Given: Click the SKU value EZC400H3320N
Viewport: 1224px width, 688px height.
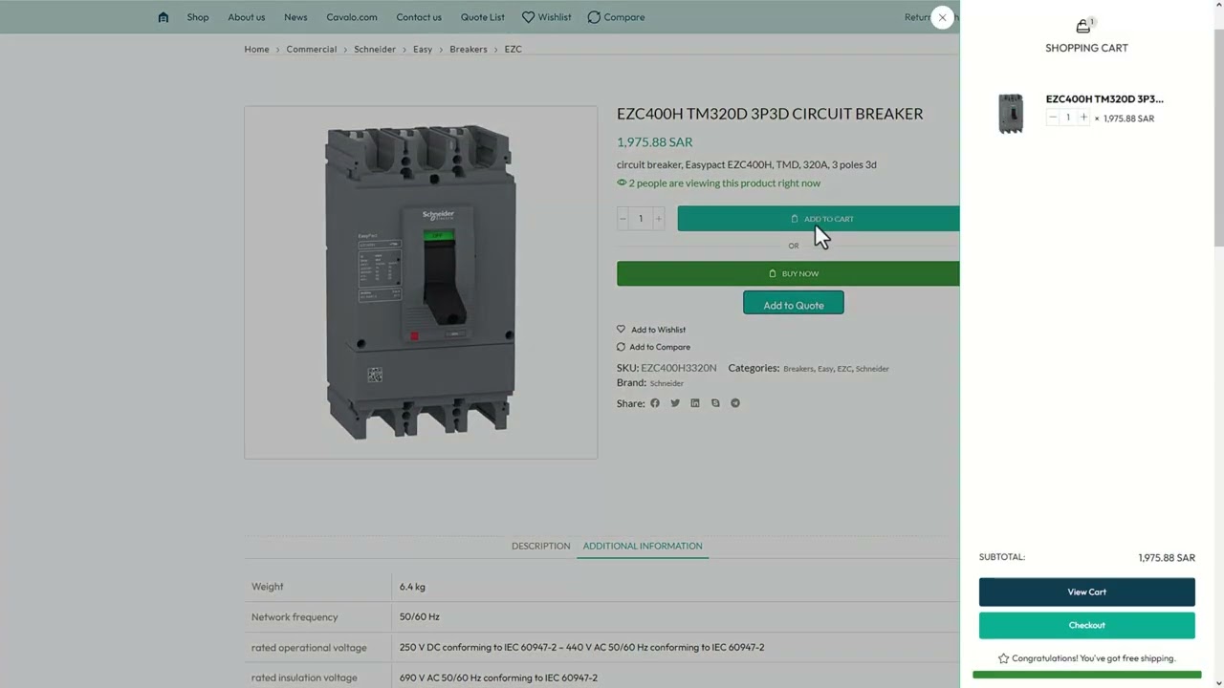Looking at the screenshot, I should pyautogui.click(x=679, y=368).
